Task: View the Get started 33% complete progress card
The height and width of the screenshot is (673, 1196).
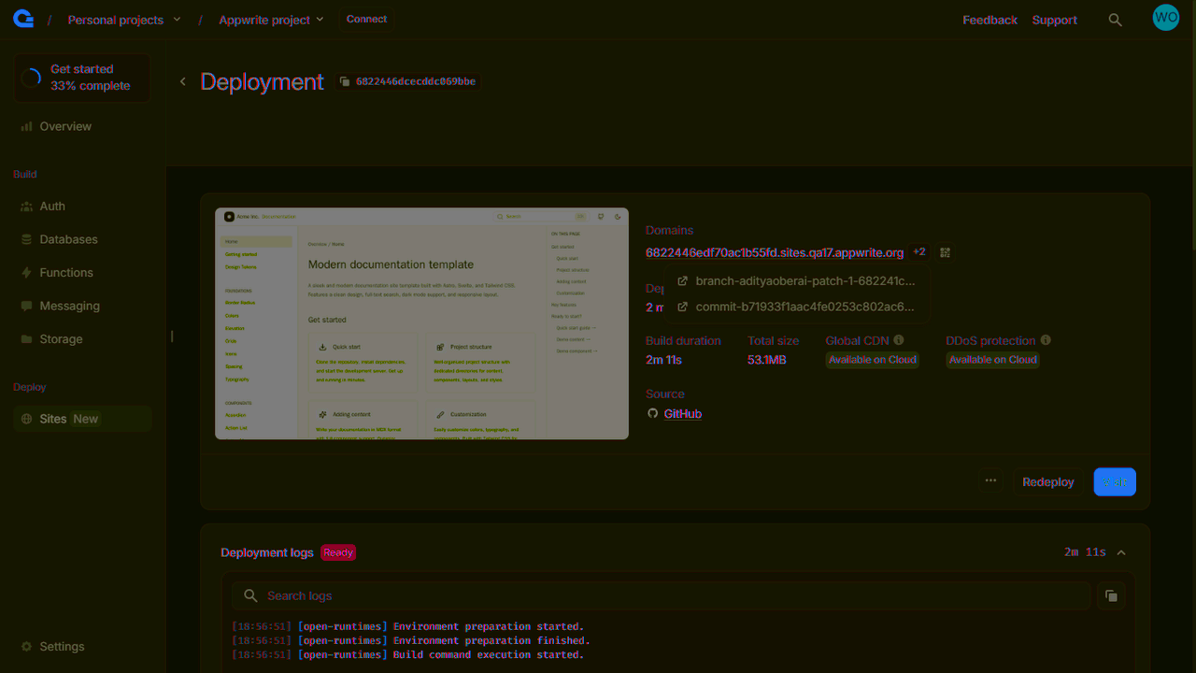Action: [x=81, y=77]
